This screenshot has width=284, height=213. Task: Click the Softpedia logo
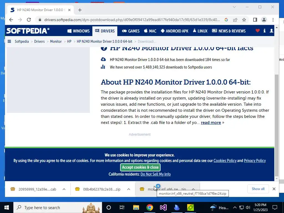(28, 31)
